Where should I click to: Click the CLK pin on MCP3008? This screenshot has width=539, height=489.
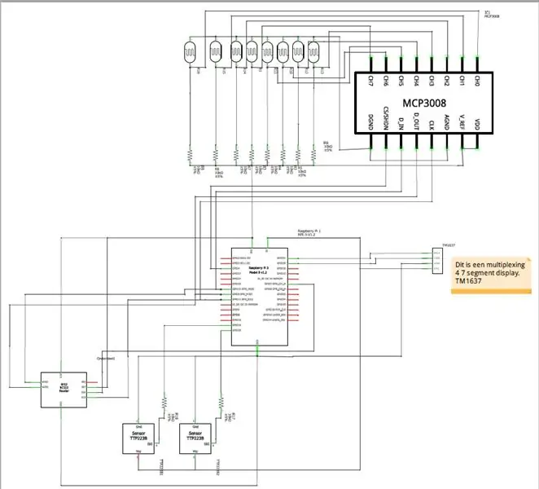tap(432, 141)
